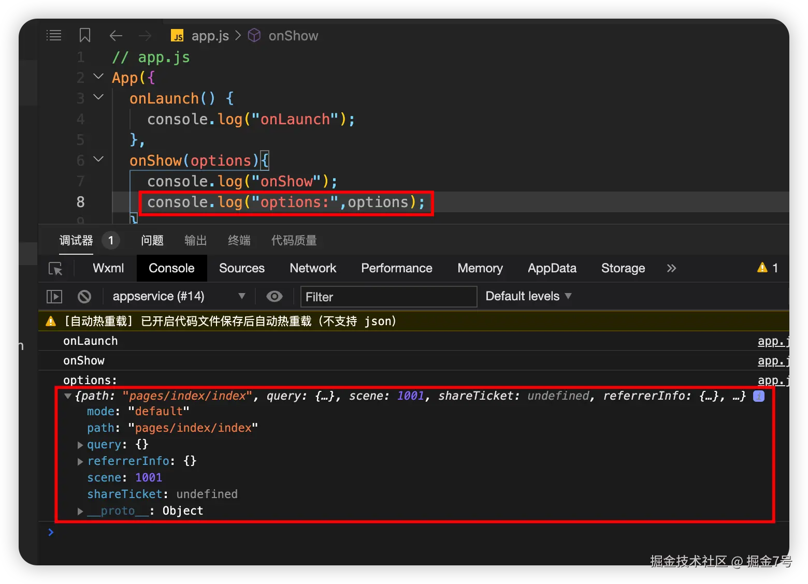Switch to the 问题 panel tab
The height and width of the screenshot is (584, 808).
pyautogui.click(x=152, y=240)
